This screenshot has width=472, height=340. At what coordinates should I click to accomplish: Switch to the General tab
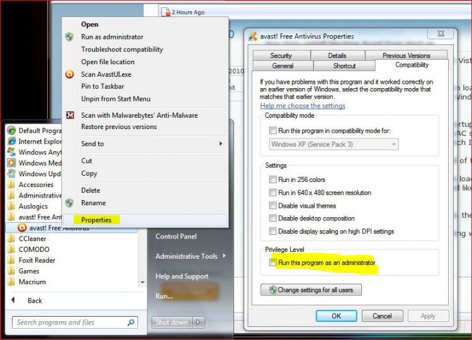pos(283,65)
